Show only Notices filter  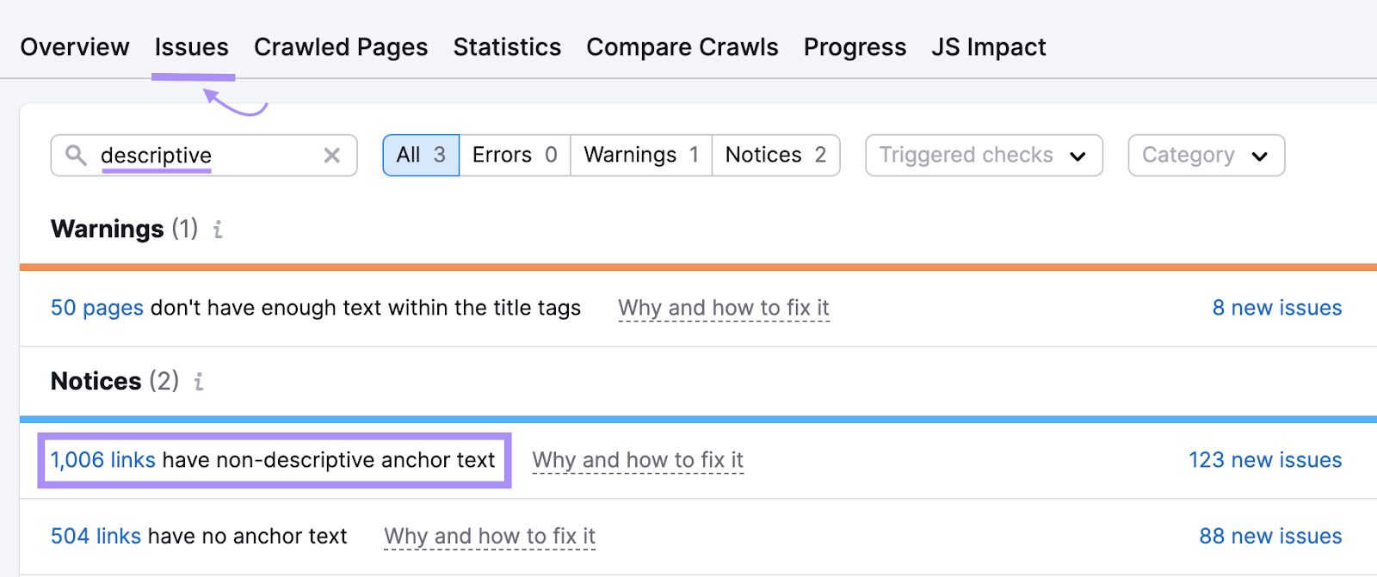click(x=775, y=156)
